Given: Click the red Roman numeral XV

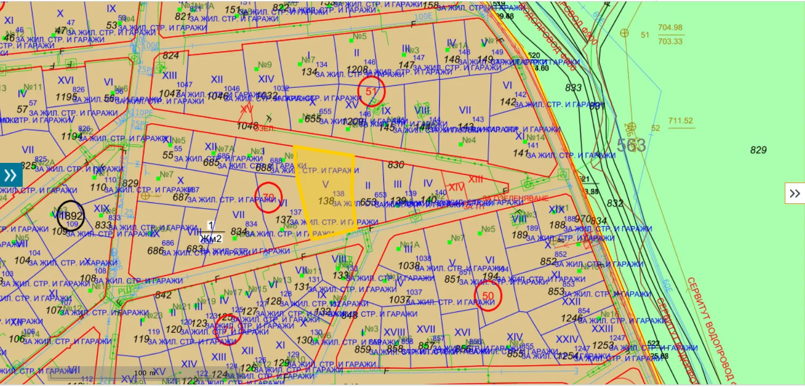Looking at the screenshot, I should coord(246,108).
